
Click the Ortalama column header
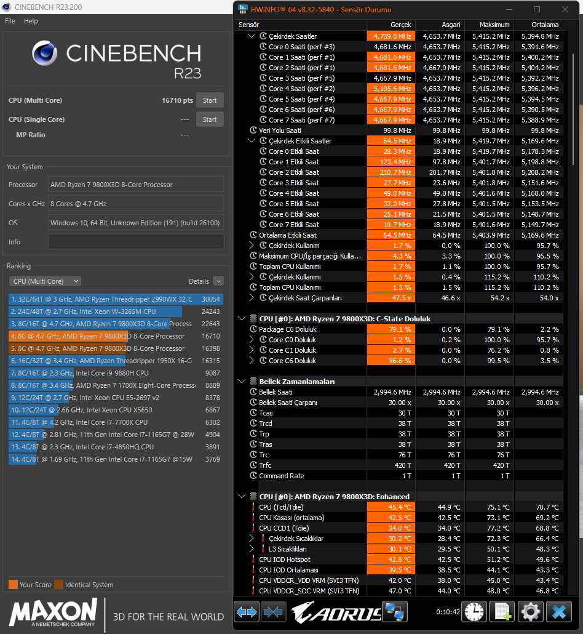click(539, 25)
